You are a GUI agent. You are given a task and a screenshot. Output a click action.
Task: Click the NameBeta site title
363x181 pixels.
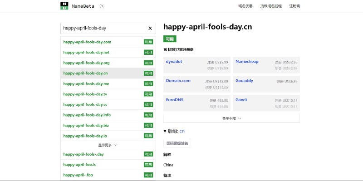click(x=83, y=6)
